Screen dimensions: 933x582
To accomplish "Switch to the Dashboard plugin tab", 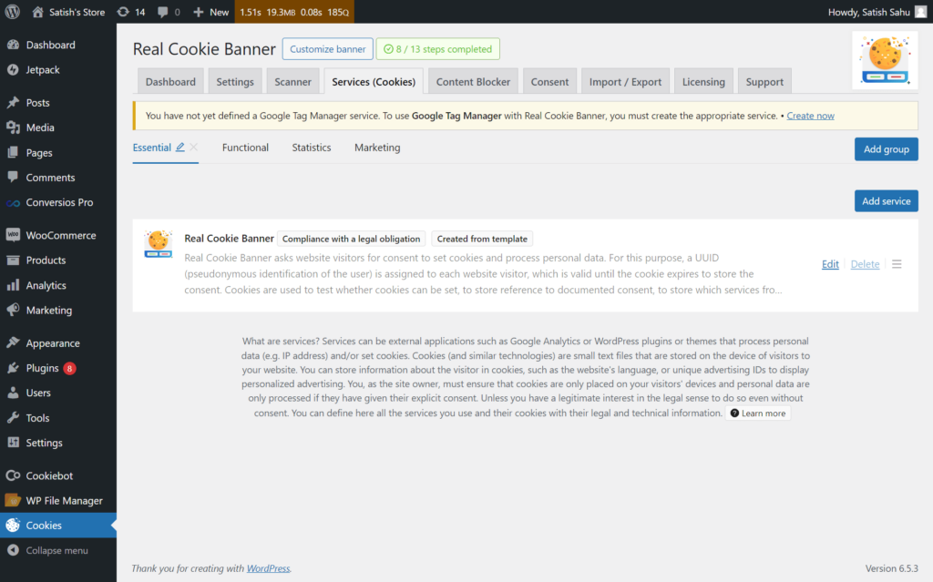I will point(170,82).
